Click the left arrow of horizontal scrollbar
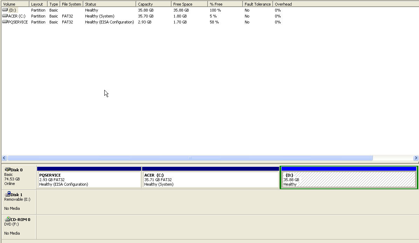Screen dimensions: 419x243 [x=4, y=158]
